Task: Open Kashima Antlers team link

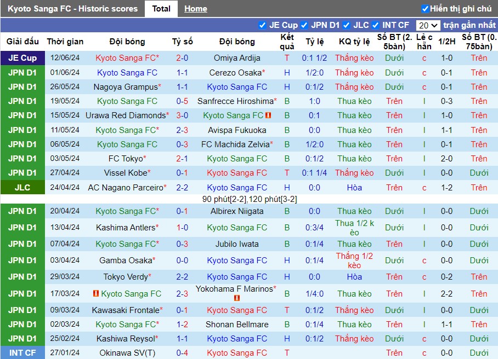Action: click(126, 228)
